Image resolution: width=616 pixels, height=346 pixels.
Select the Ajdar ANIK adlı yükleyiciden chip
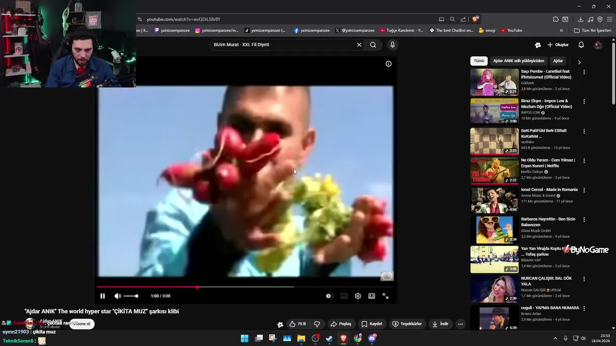point(519,61)
